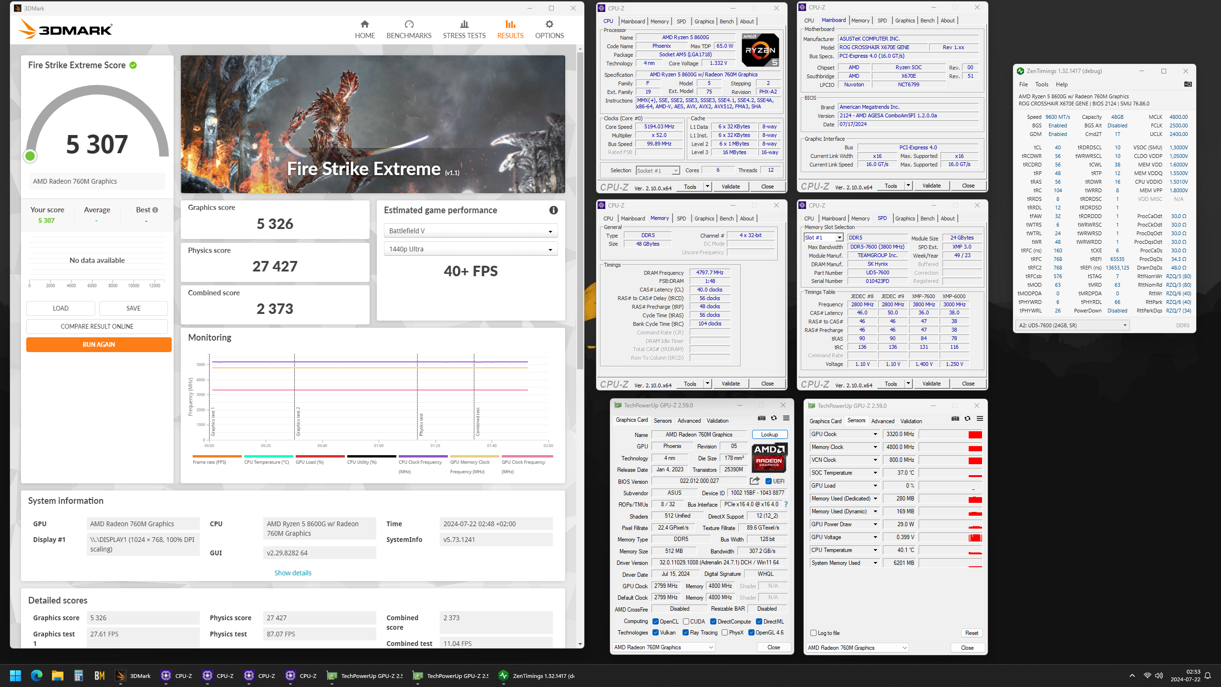The width and height of the screenshot is (1221, 687).
Task: Toggle the UEFI checkbox in GPU-Z
Action: click(768, 481)
